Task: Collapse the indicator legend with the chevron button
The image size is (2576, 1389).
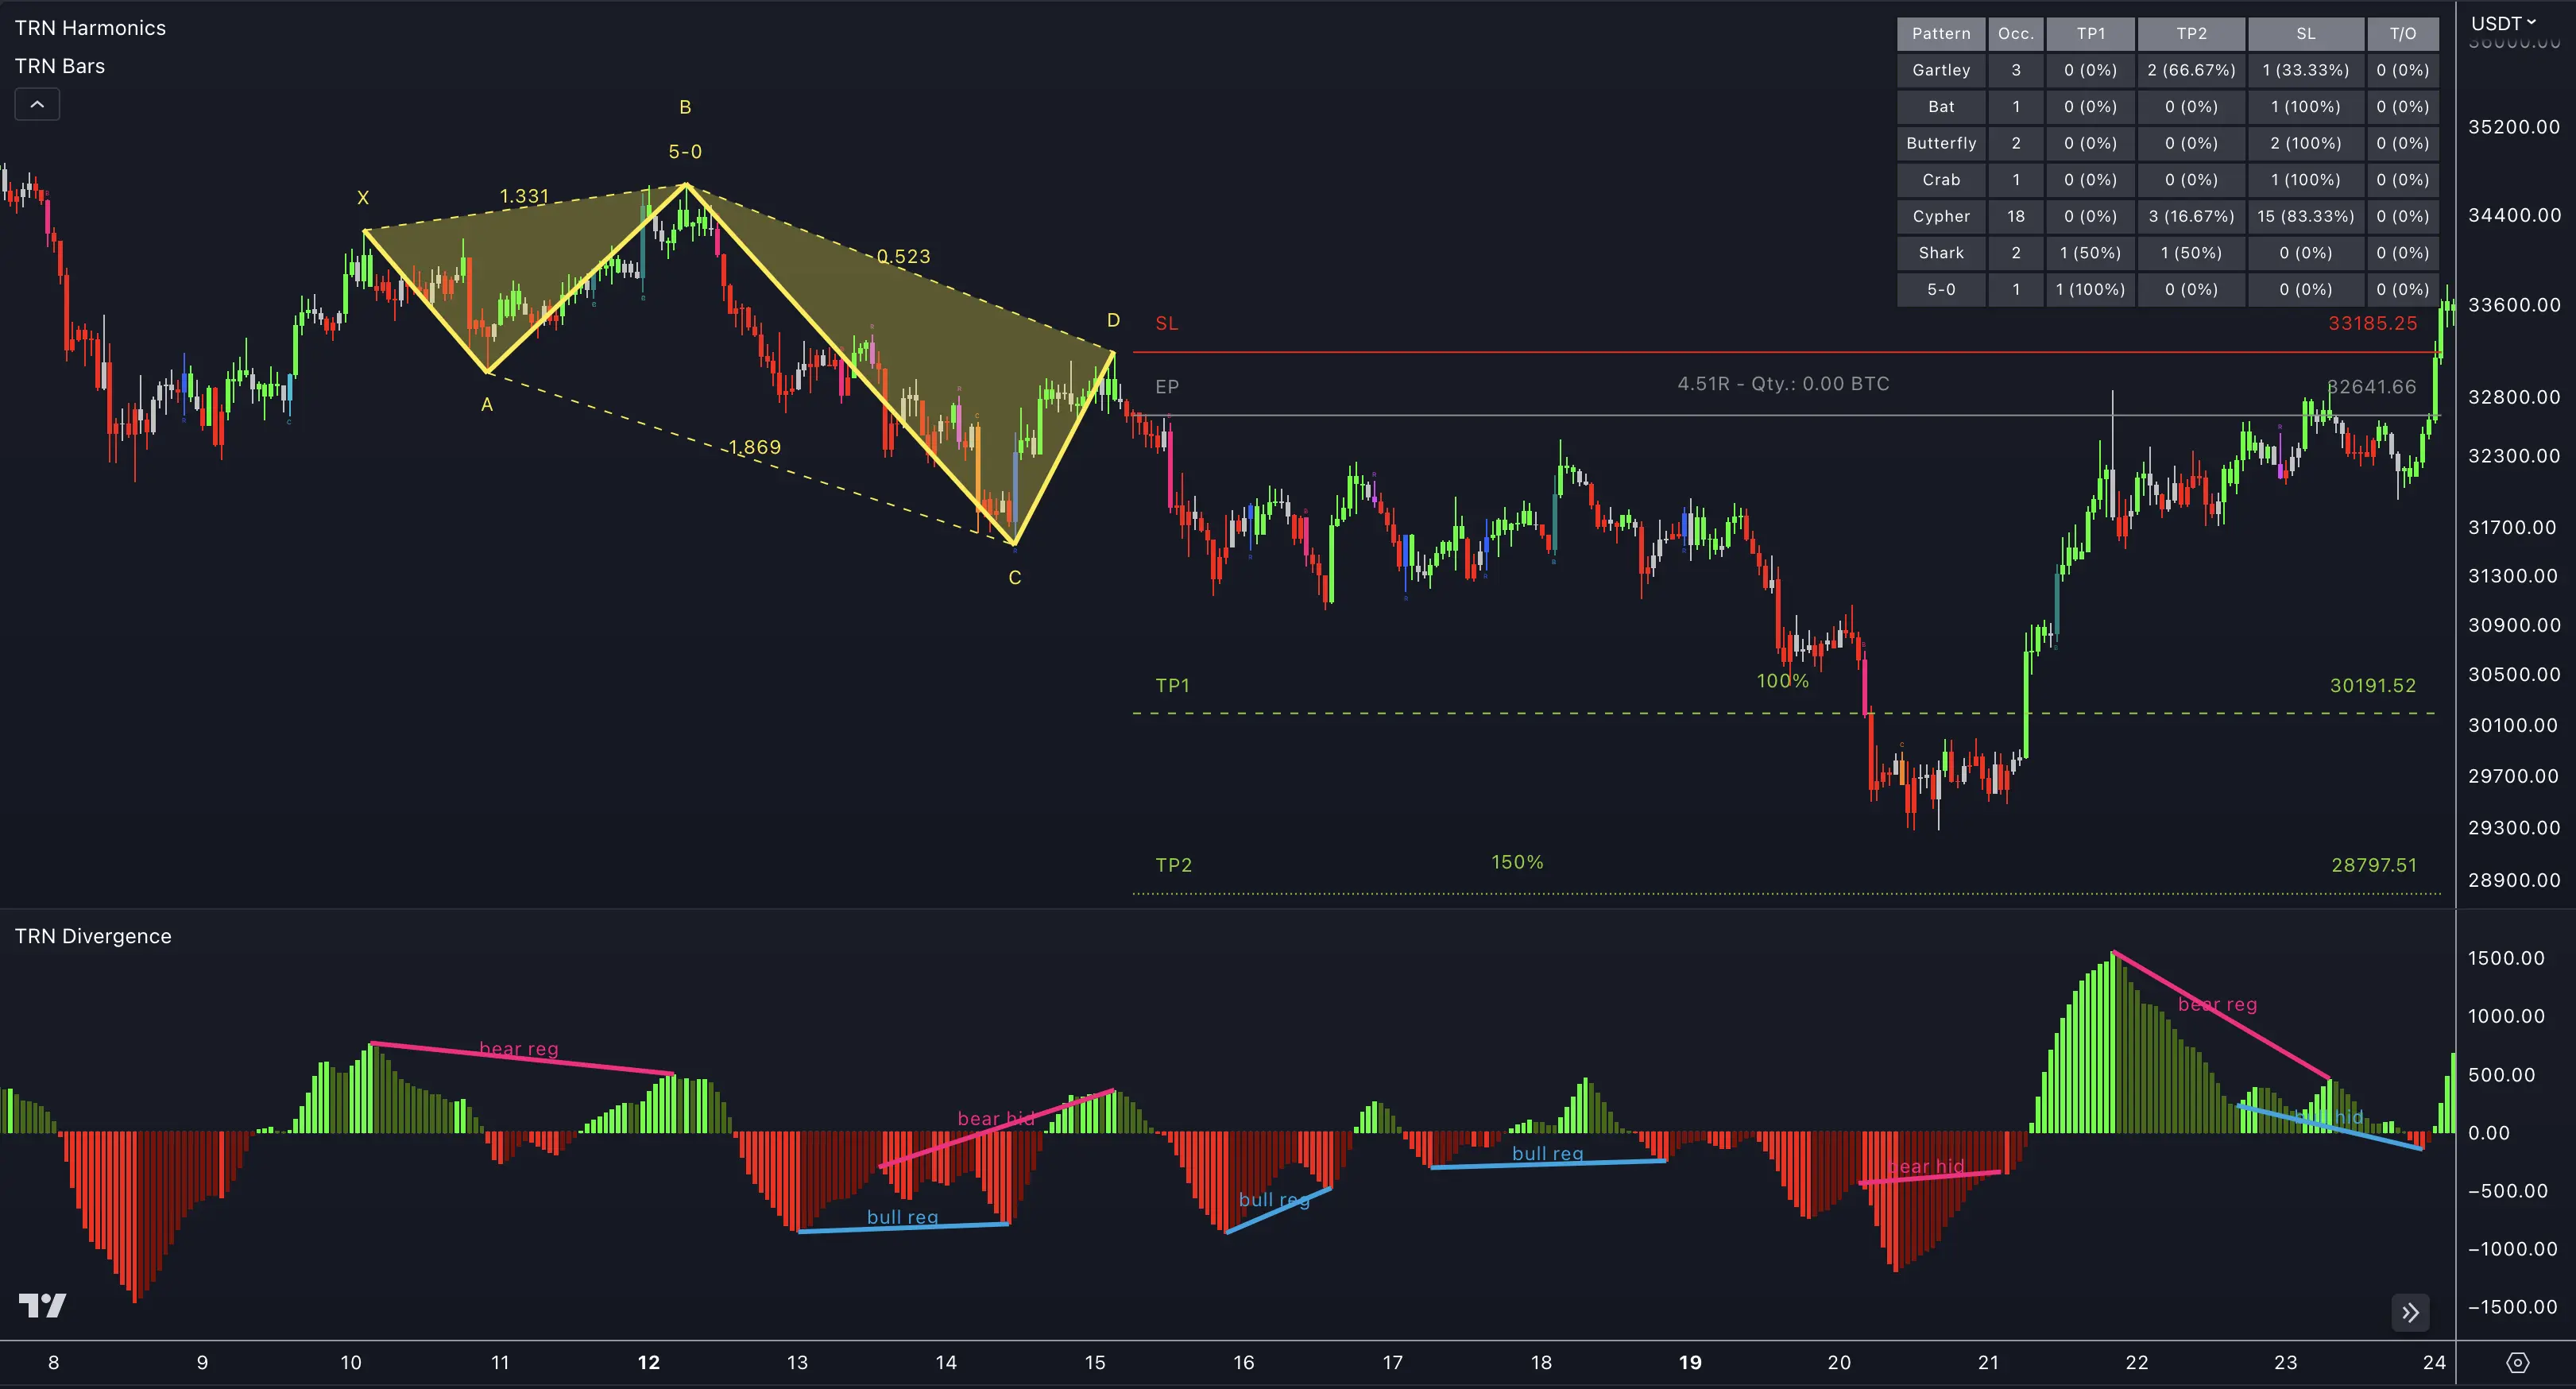Action: [37, 103]
